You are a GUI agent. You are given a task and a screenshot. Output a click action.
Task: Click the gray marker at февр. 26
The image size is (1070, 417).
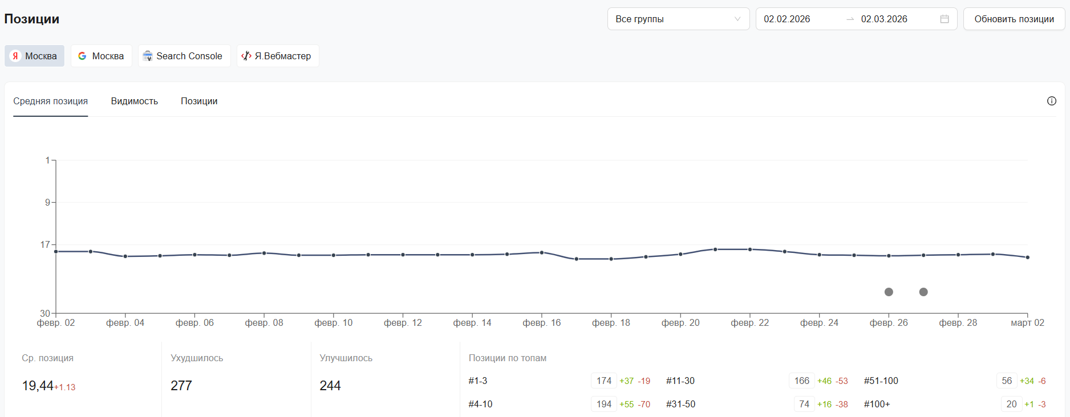pyautogui.click(x=889, y=292)
